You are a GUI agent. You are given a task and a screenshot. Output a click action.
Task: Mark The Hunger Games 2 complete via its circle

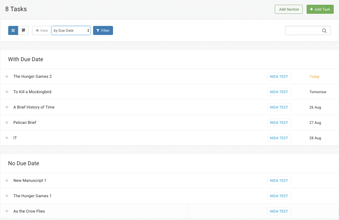(7, 76)
